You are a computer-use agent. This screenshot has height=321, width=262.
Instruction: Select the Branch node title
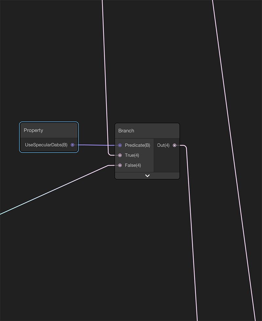[126, 130]
